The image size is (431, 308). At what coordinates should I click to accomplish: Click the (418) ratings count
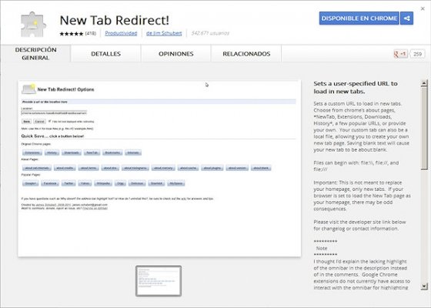pyautogui.click(x=91, y=33)
